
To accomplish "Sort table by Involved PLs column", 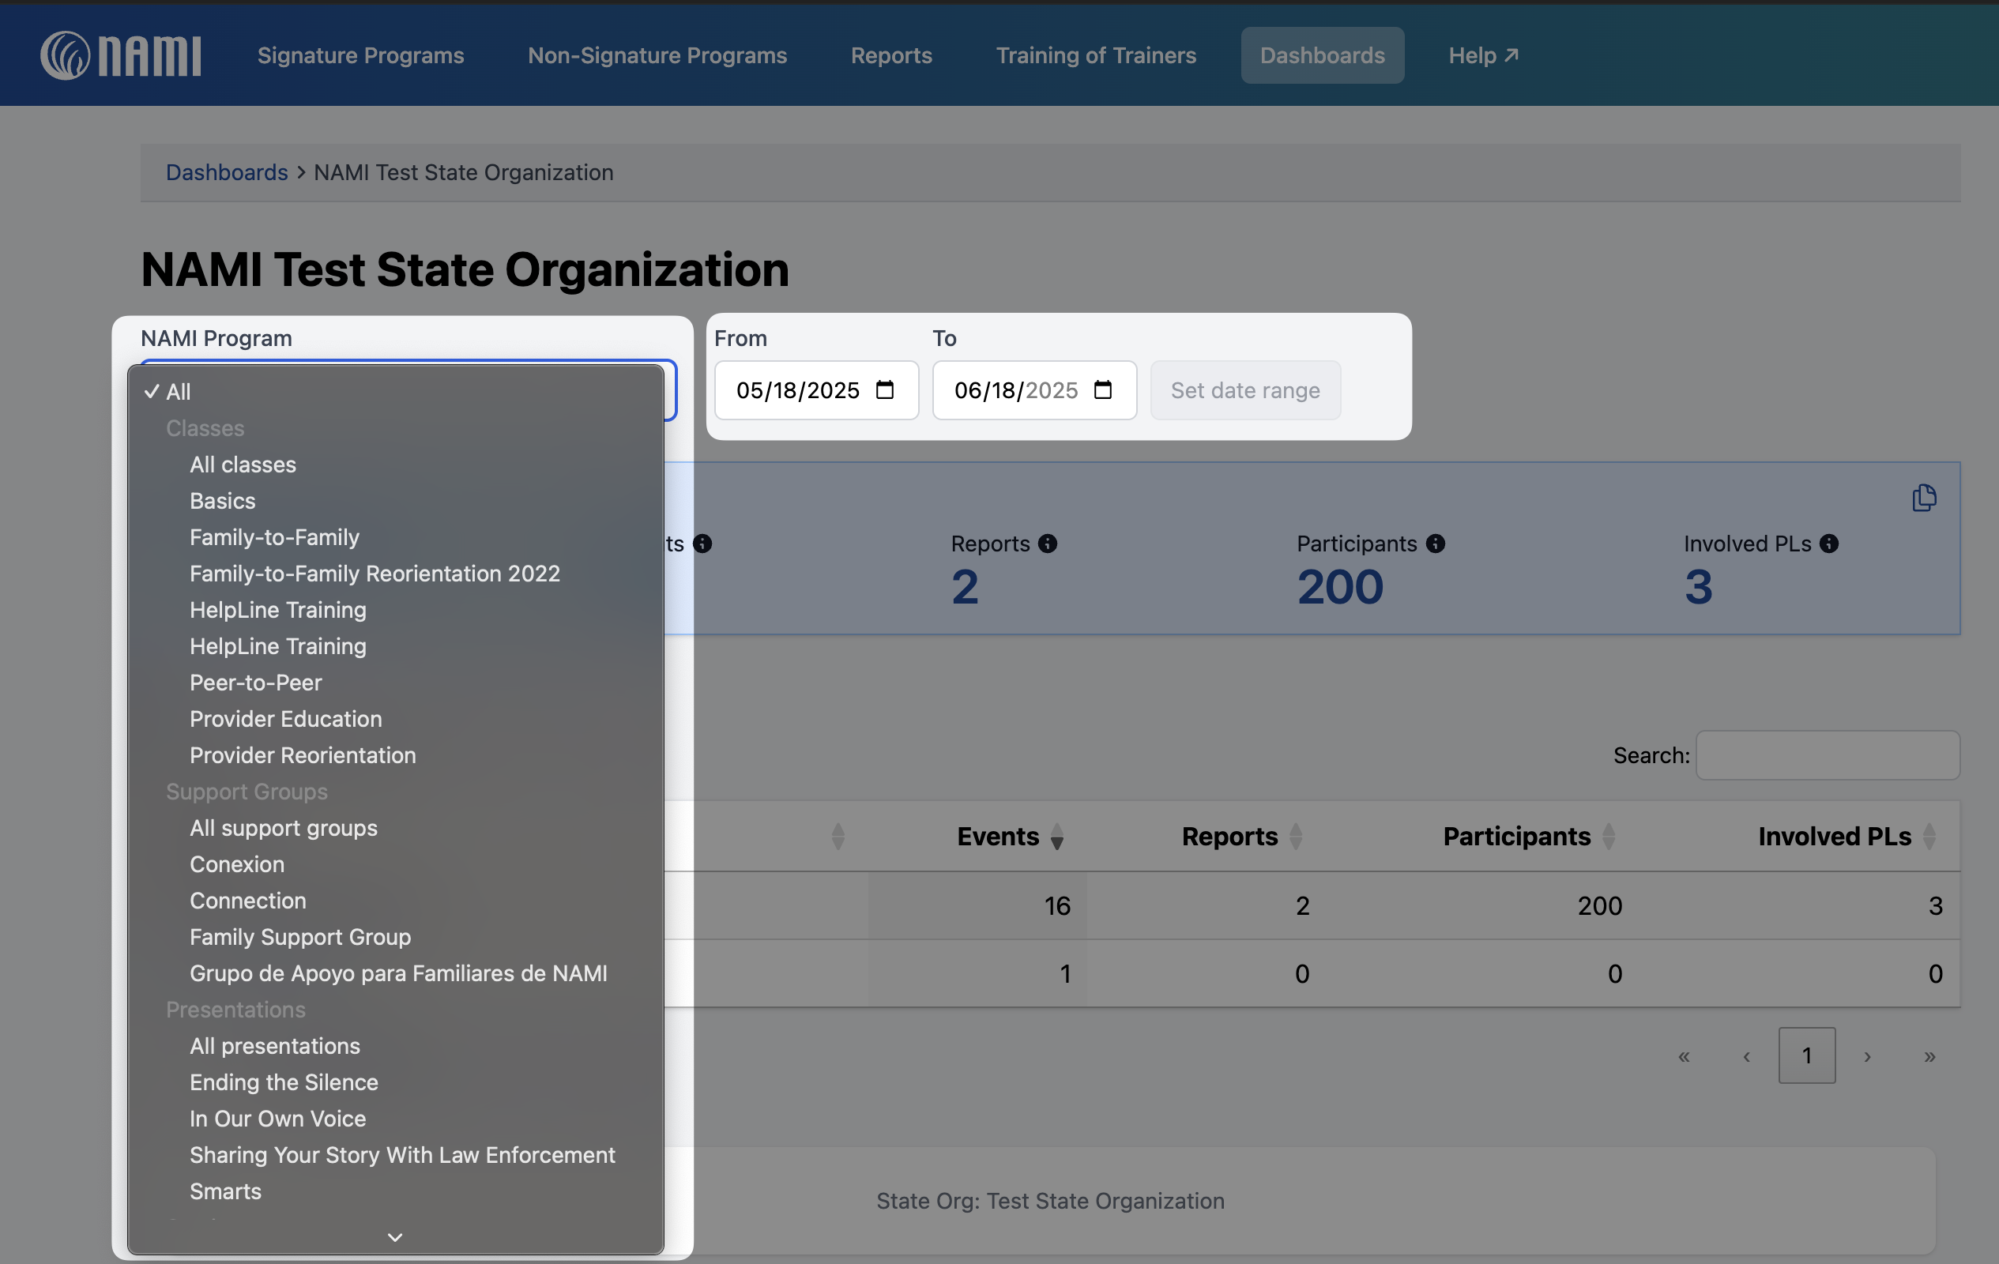I will coord(1847,836).
